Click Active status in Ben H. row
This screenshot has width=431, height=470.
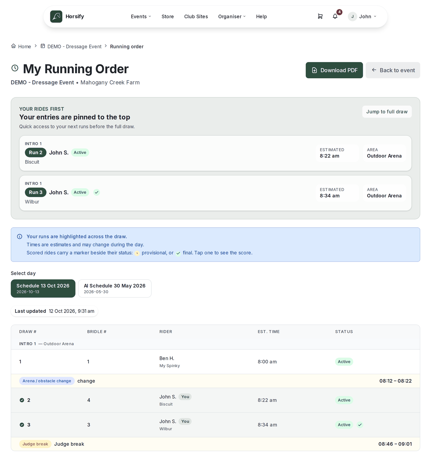344,361
